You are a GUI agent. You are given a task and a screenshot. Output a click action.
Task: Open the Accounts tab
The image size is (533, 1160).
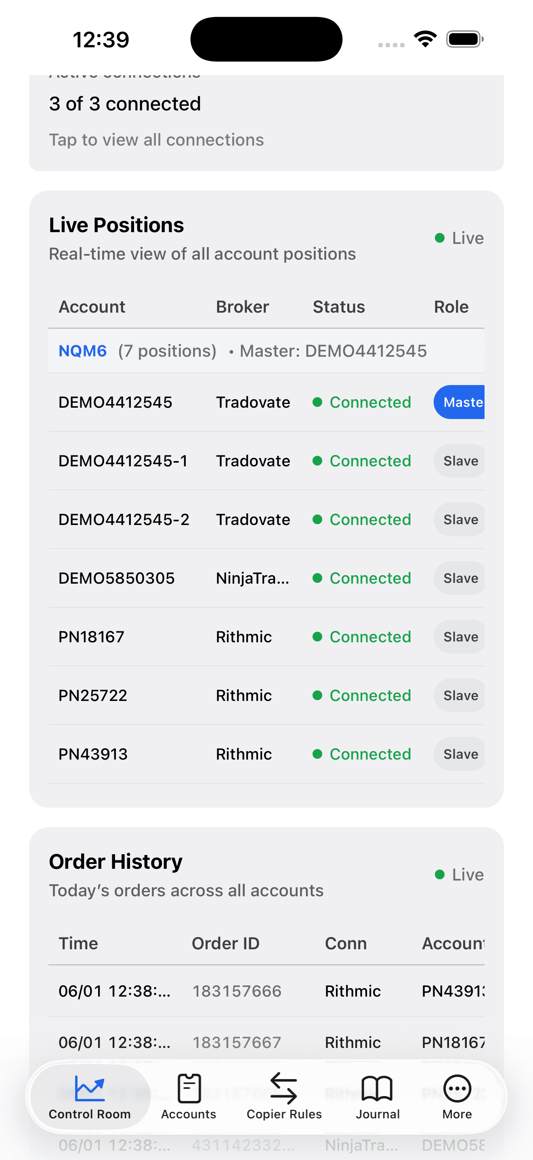click(x=189, y=1097)
